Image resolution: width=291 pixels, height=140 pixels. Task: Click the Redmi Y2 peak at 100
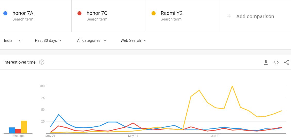pos(232,86)
